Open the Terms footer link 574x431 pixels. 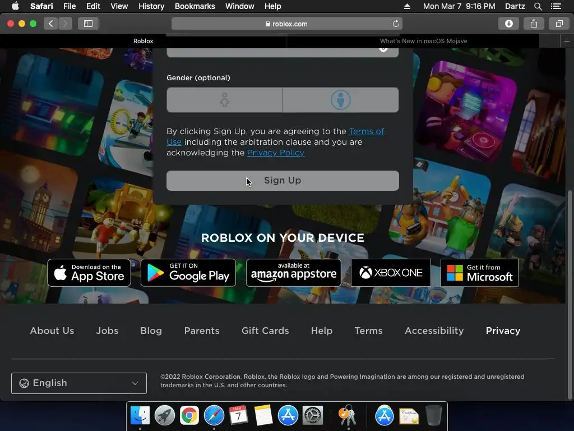tap(369, 331)
